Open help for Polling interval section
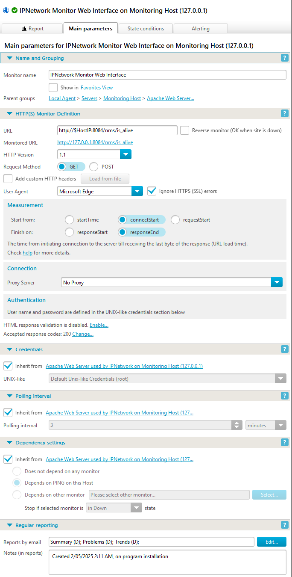292x577 pixels. point(285,396)
